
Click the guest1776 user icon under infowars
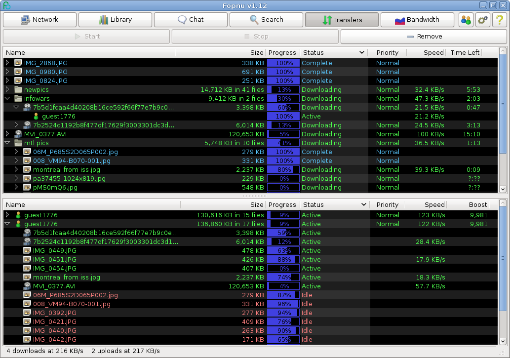(36, 117)
